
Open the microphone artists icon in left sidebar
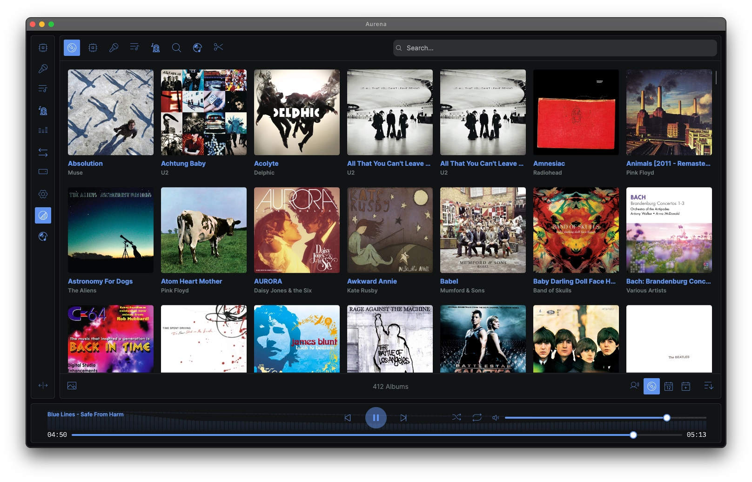coord(43,69)
